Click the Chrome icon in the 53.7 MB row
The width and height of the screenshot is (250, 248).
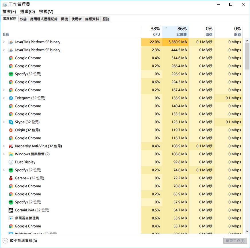point(11,226)
